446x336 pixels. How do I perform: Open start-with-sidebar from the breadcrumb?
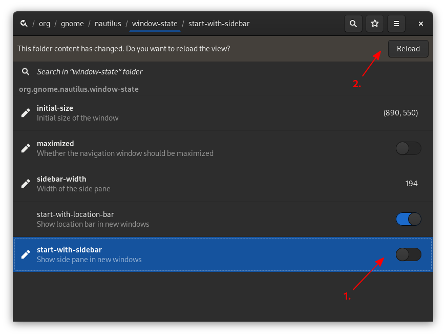click(x=219, y=24)
